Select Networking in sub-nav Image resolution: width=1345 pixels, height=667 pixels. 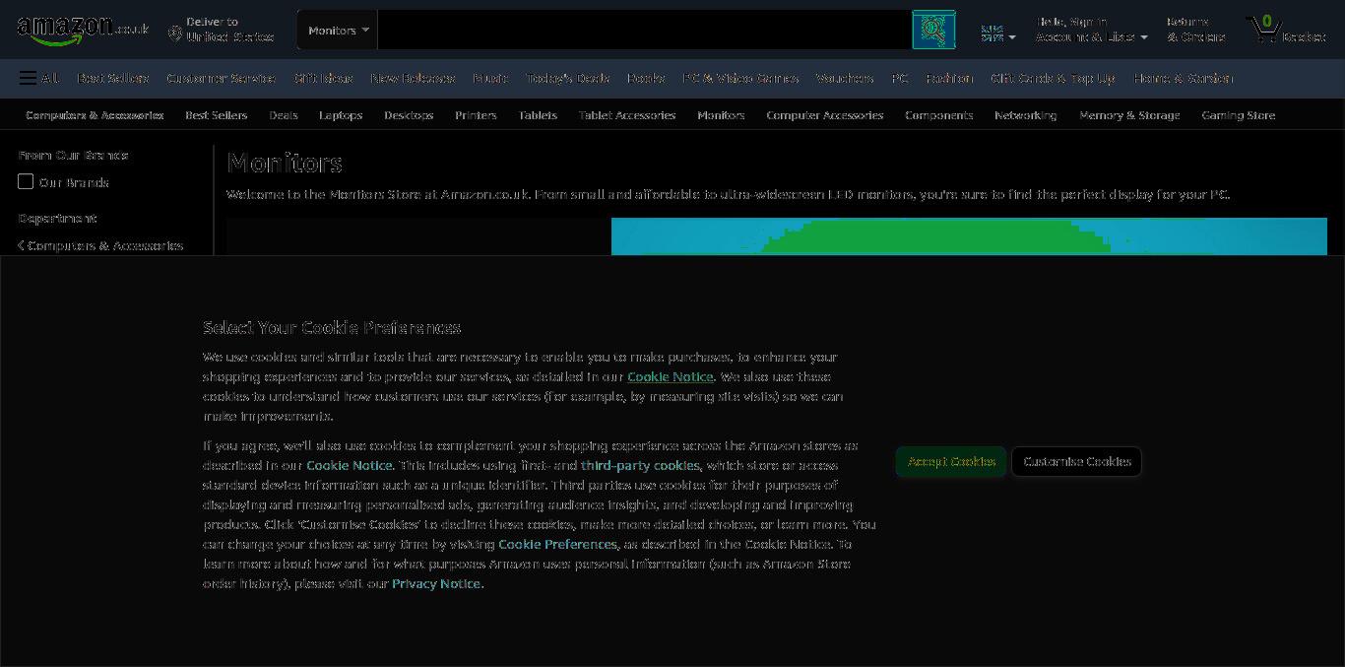coord(1026,115)
